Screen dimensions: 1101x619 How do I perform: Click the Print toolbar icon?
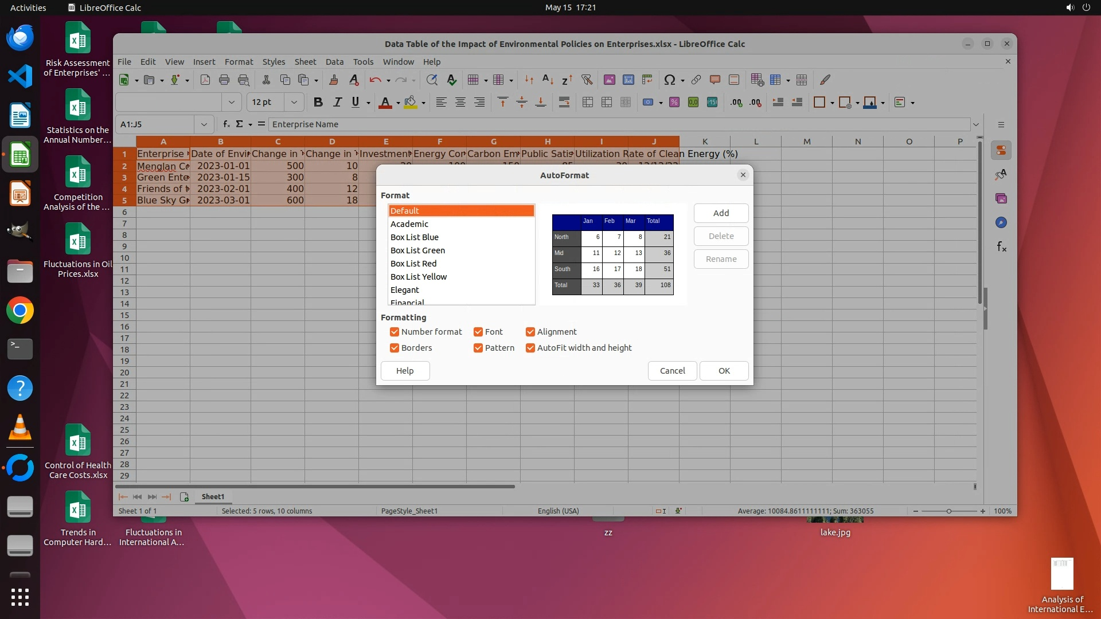click(224, 80)
